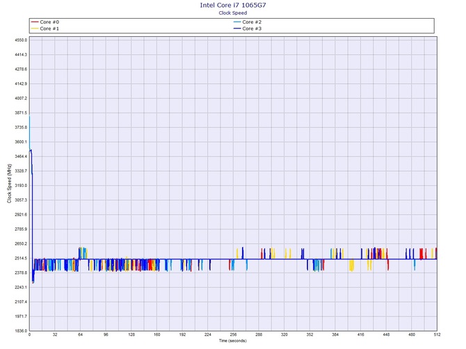Image resolution: width=466 pixels, height=349 pixels.
Task: Click the 2514.5 y-axis value
Action: pyautogui.click(x=21, y=259)
